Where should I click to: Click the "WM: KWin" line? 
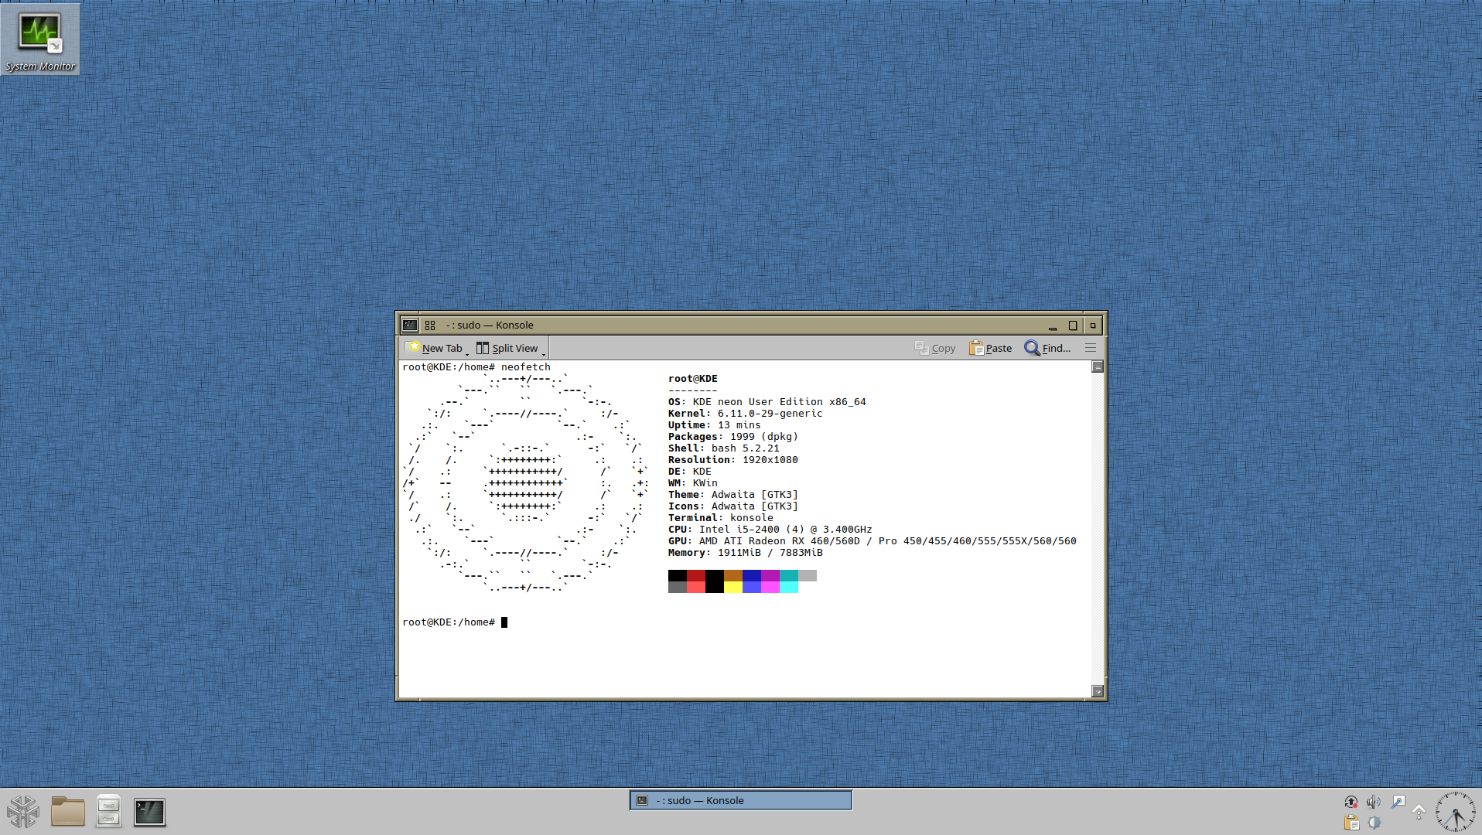pyautogui.click(x=693, y=483)
